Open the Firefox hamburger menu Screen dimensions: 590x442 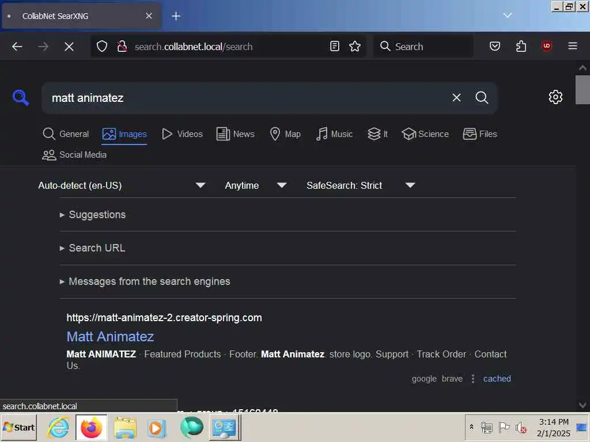coord(573,46)
